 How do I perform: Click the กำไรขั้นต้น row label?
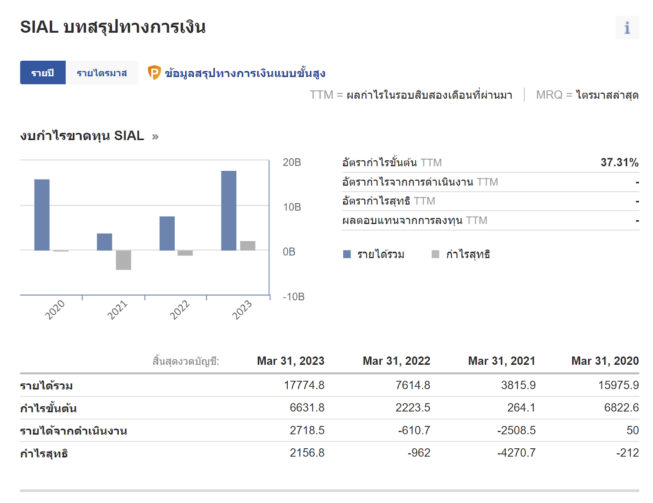click(48, 408)
